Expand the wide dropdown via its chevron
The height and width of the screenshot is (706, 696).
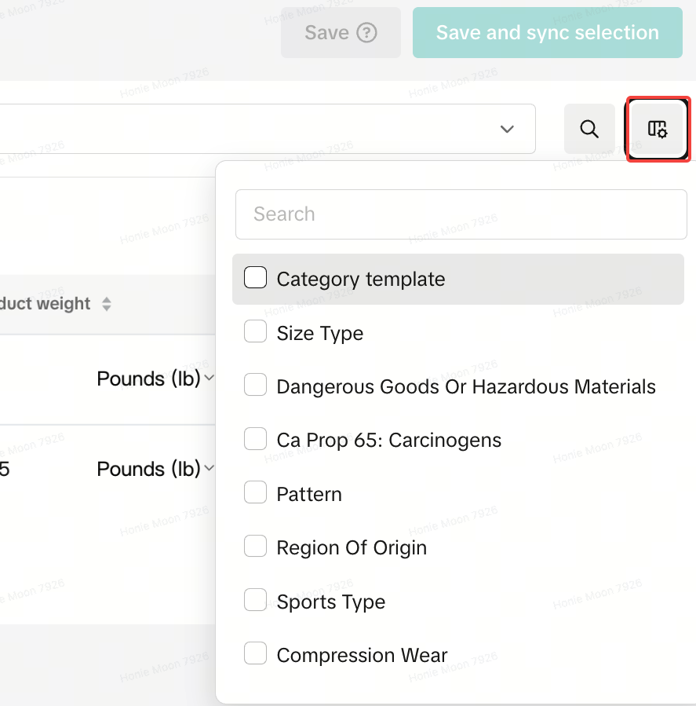[x=507, y=129]
